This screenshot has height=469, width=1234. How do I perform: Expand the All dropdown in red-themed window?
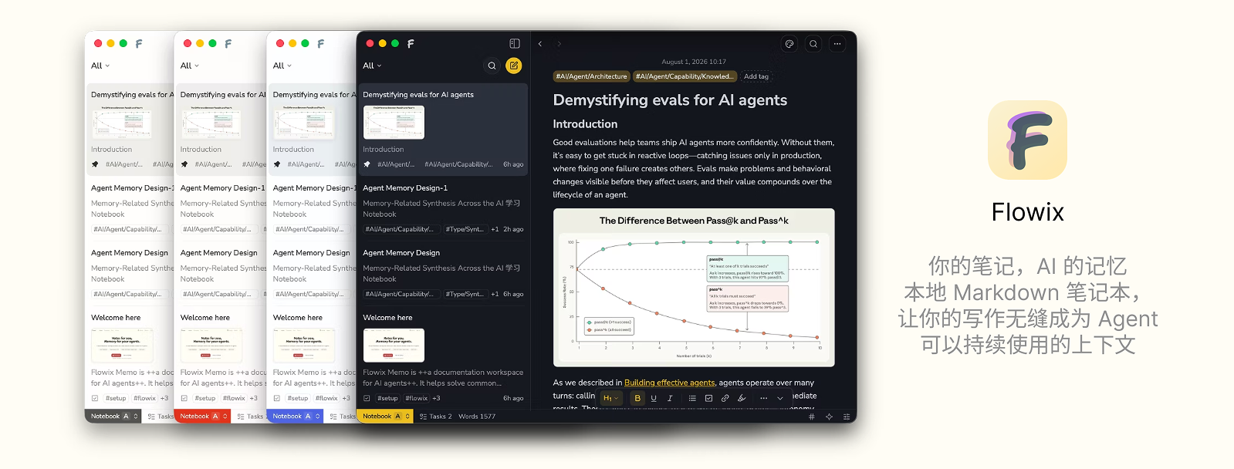(x=190, y=66)
